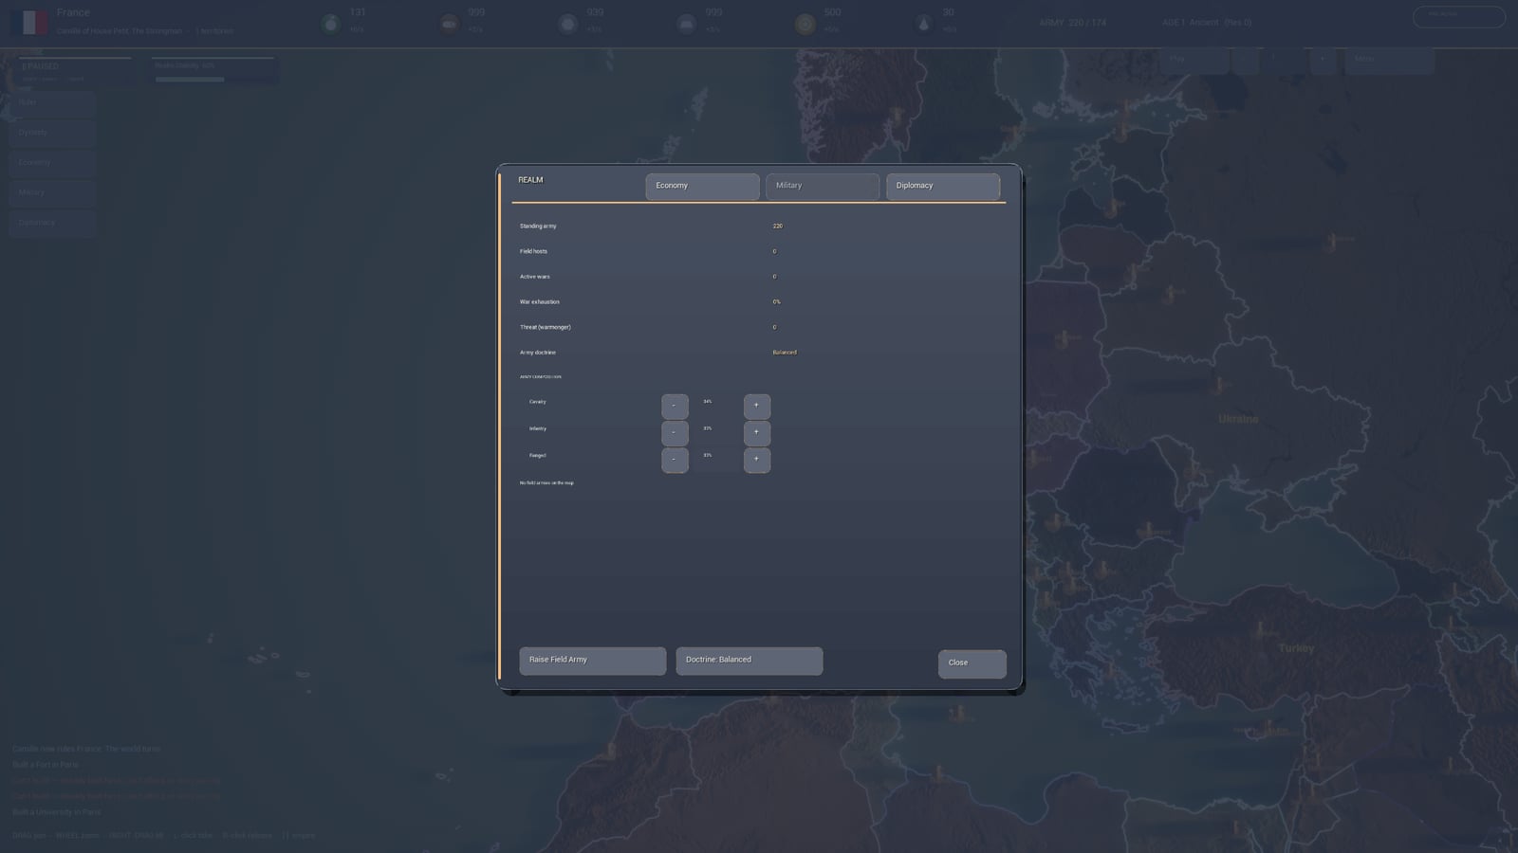
Task: Click the red resource icon beside first 999
Action: [449, 24]
